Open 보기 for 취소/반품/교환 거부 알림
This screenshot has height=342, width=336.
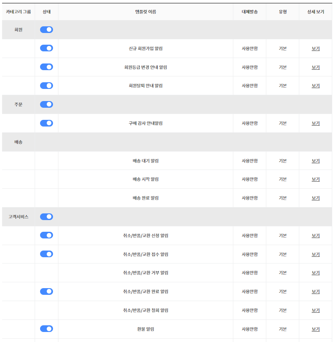click(316, 273)
